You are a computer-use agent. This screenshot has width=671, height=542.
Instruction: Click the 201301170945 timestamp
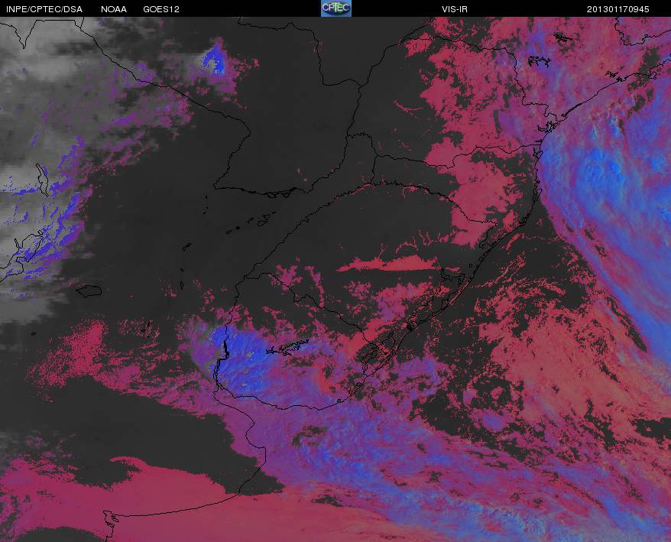coord(618,9)
